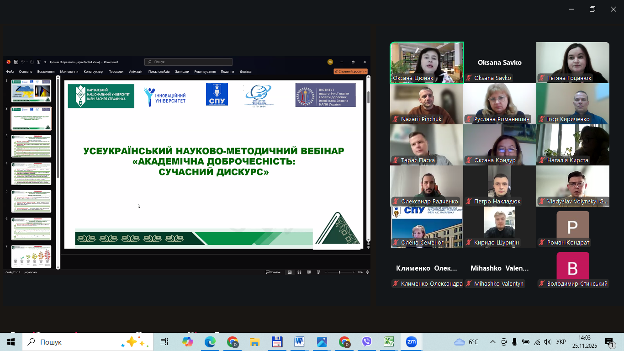
Task: Toggle microphone icon in system tray
Action: 514,342
